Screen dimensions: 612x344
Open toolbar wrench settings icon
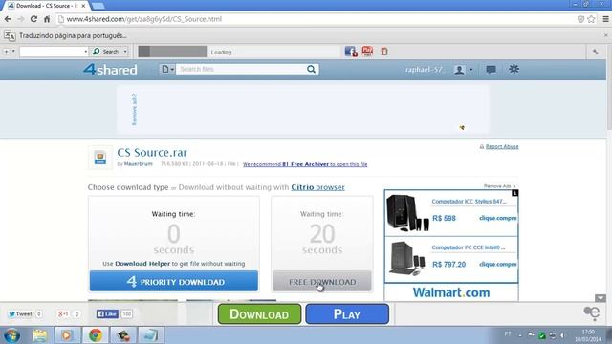tap(595, 52)
